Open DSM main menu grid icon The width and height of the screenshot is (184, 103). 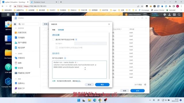point(8,15)
